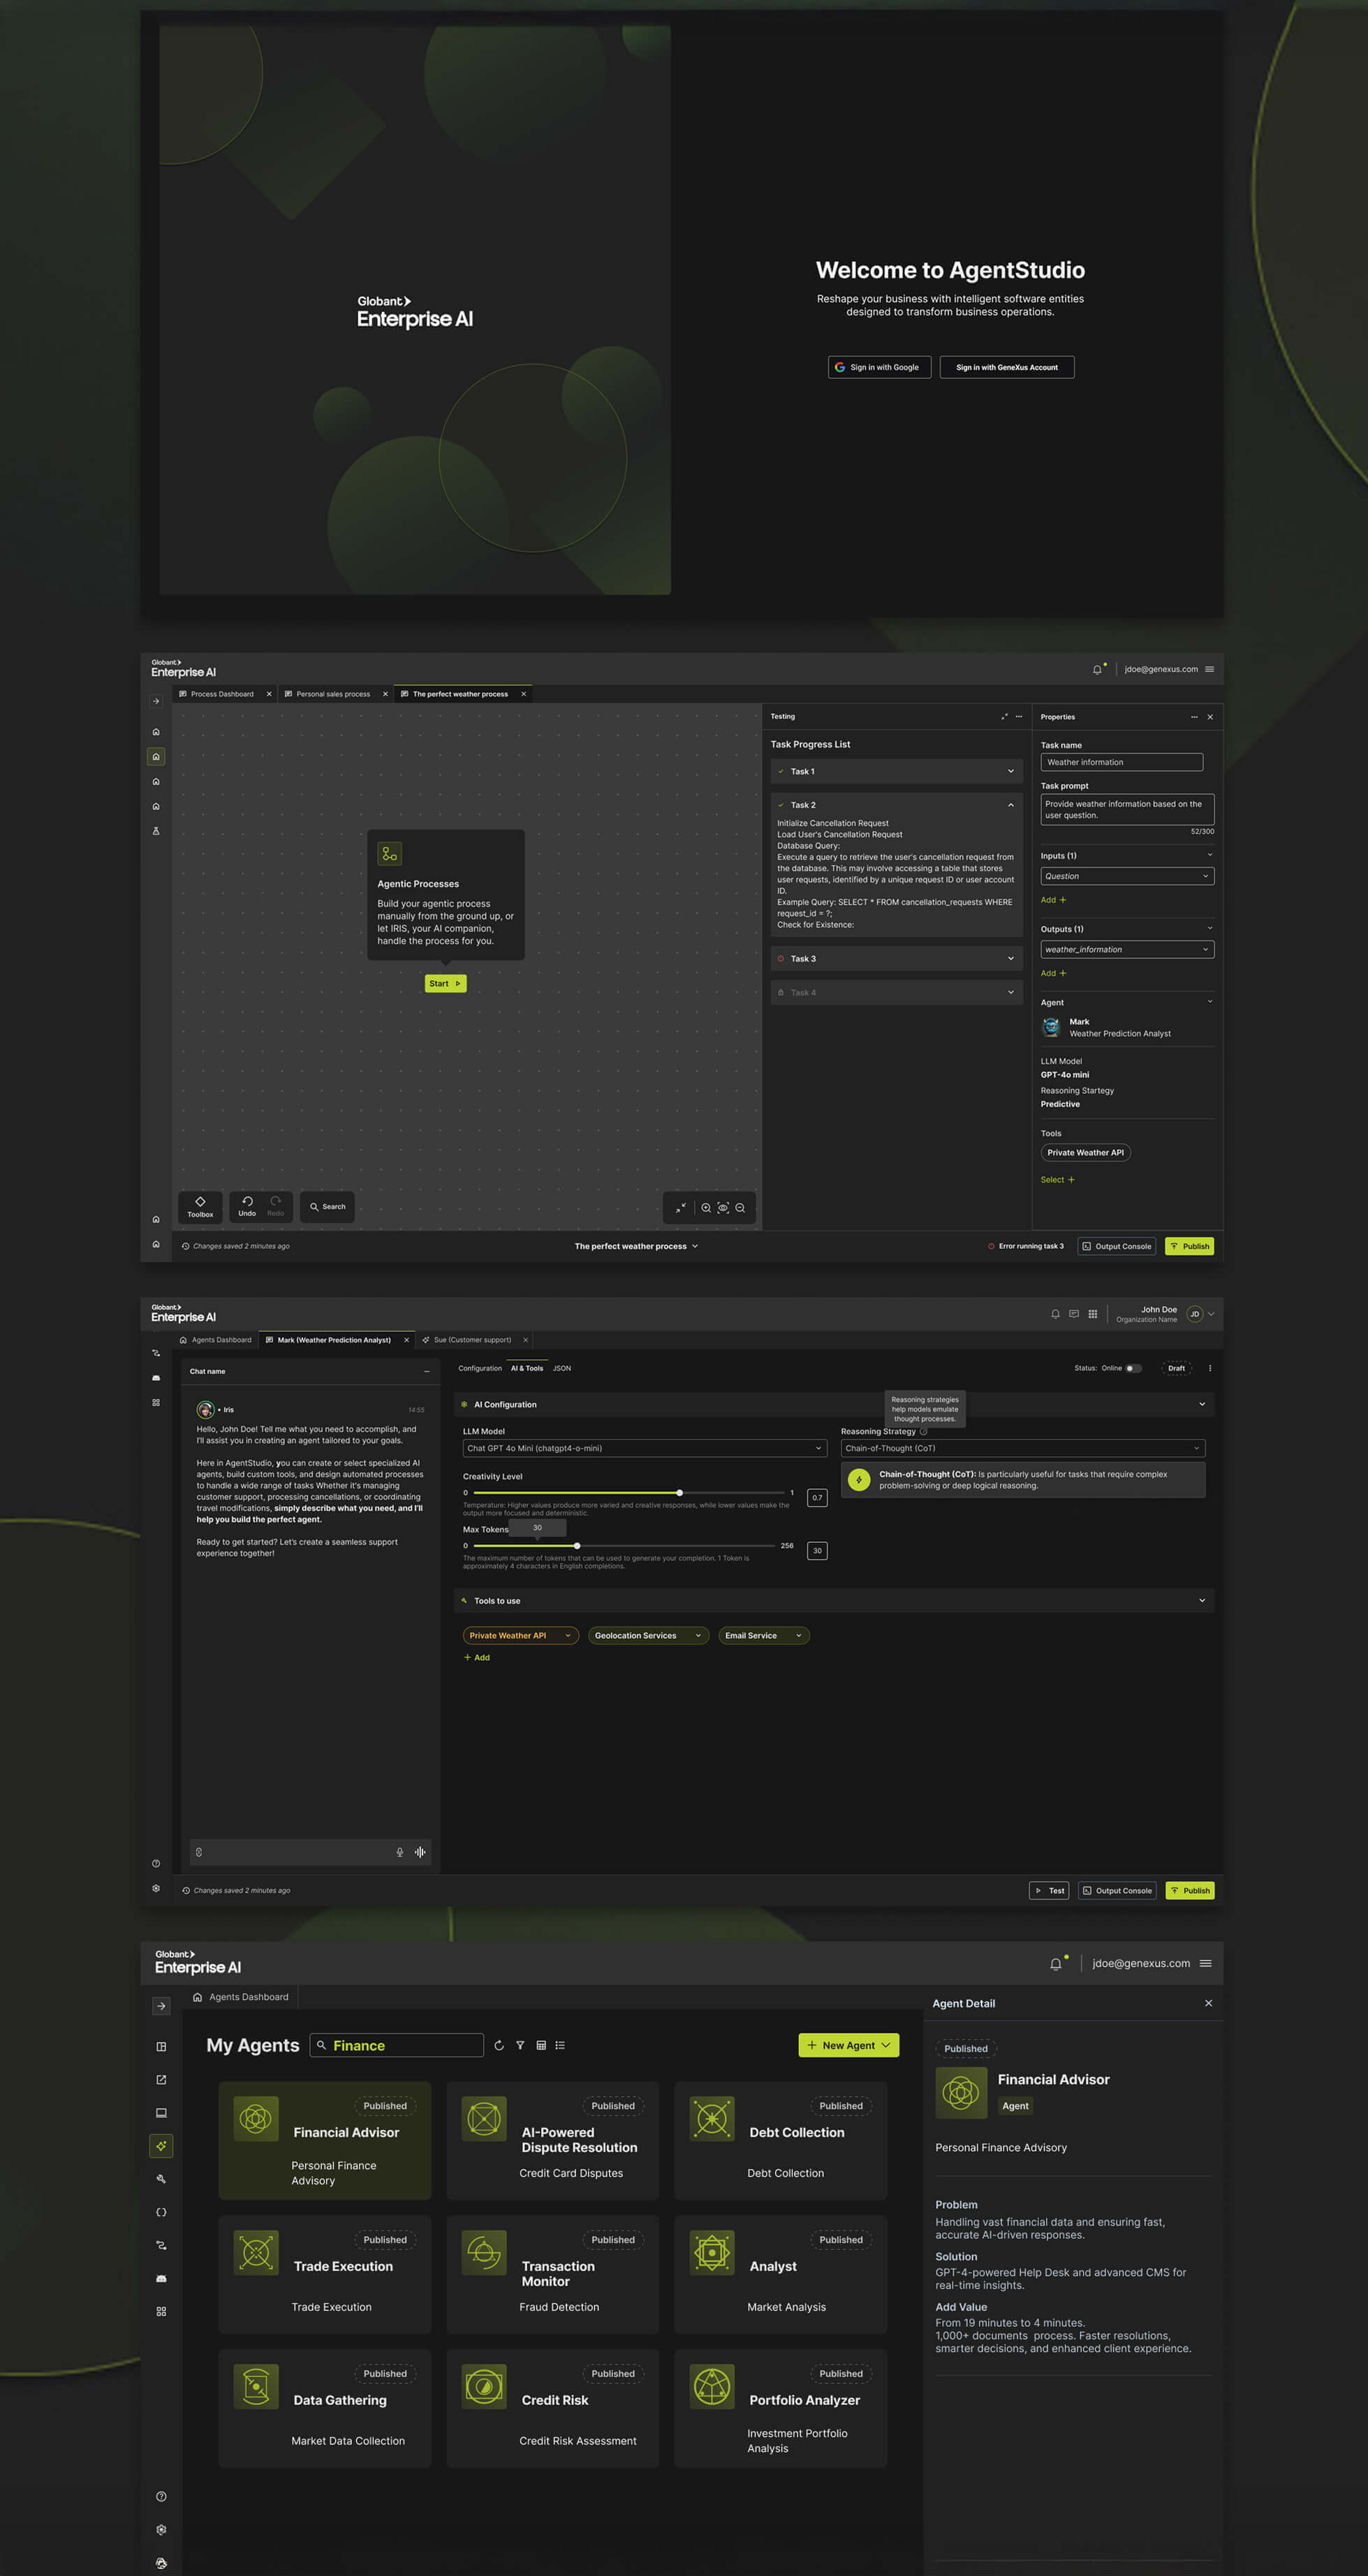Open the Question input dropdown

pyautogui.click(x=1127, y=876)
